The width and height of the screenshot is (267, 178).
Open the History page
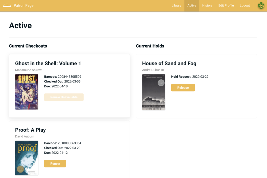(x=207, y=5)
